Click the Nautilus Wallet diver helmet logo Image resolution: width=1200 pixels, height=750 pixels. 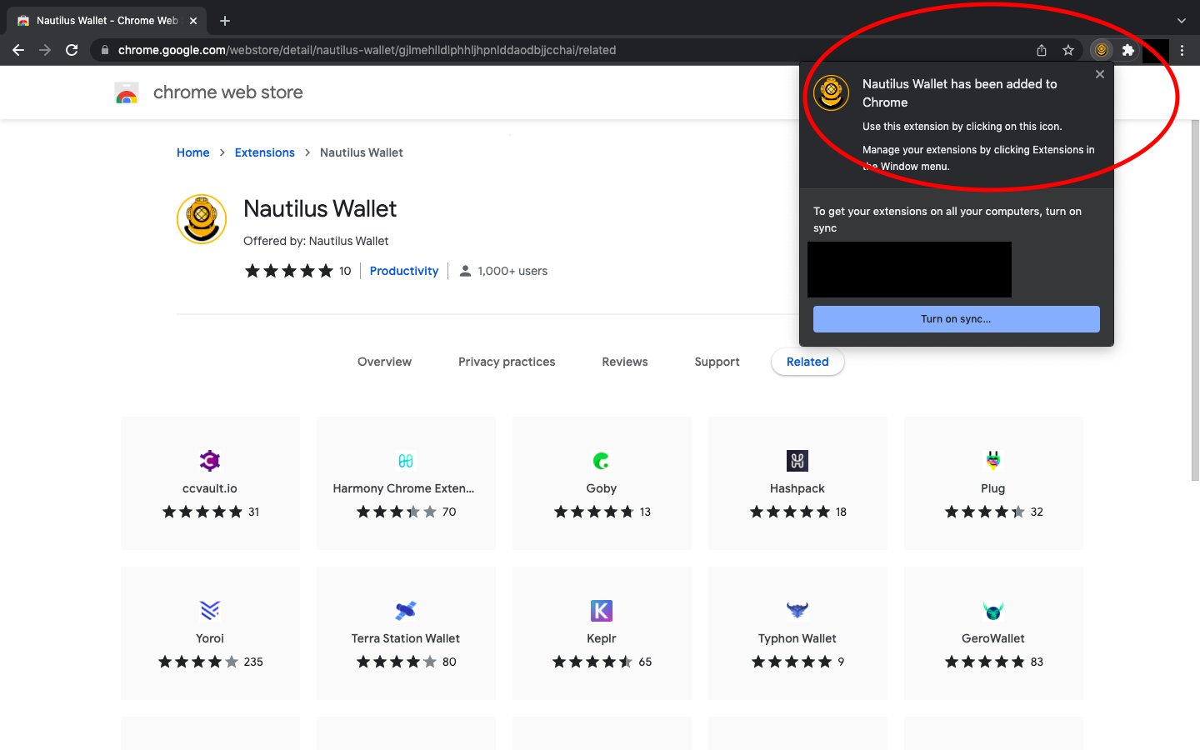point(202,219)
